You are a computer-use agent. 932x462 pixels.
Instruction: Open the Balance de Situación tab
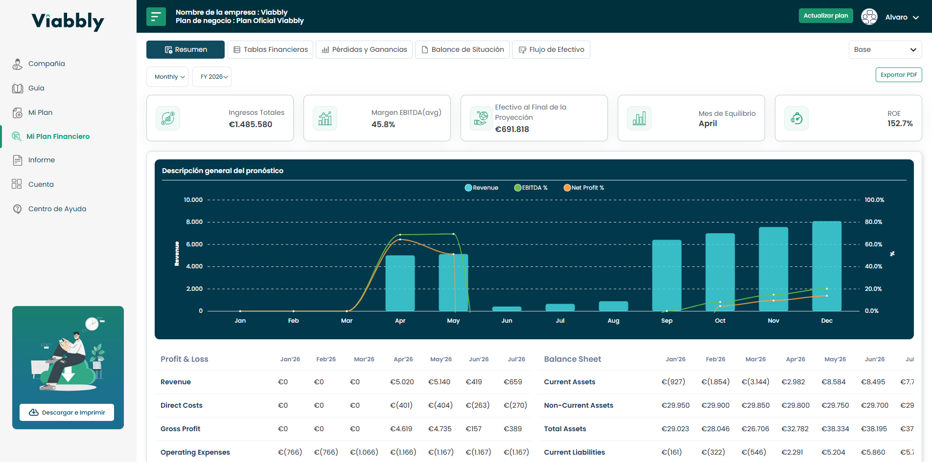[462, 49]
